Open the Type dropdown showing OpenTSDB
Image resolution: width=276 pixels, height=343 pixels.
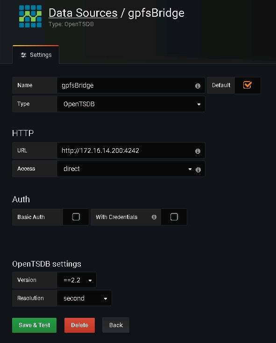click(x=131, y=104)
